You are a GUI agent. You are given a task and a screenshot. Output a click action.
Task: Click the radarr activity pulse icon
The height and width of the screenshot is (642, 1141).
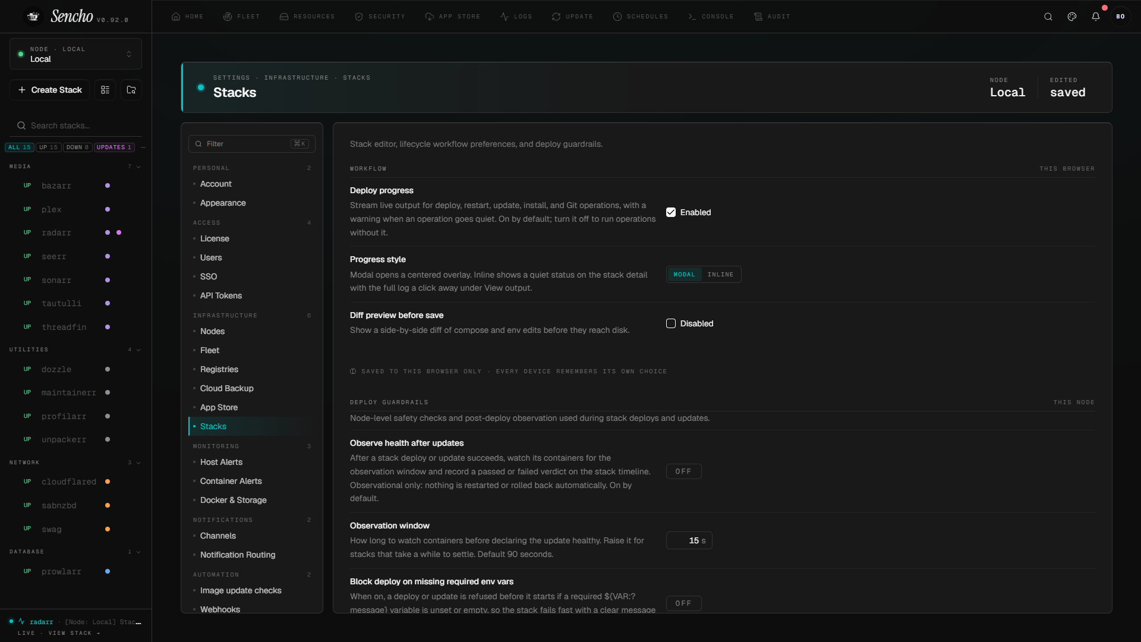(x=21, y=622)
